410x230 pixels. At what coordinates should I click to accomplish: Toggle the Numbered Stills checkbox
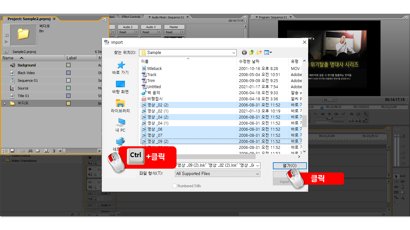[x=174, y=186]
